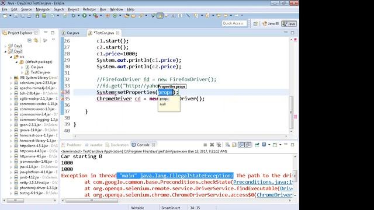Click the Run Last Tool external tools icon
Screen dimensions: 374x210
tap(95, 16)
